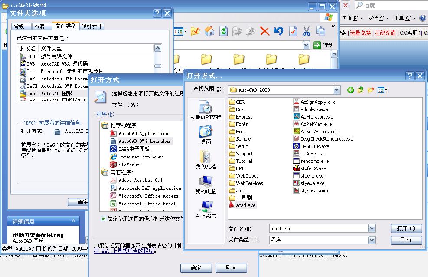Select acad.exe in the file list

[x=242, y=205]
